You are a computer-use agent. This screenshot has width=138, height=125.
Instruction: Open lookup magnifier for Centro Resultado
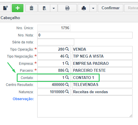pyautogui.click(x=67, y=84)
